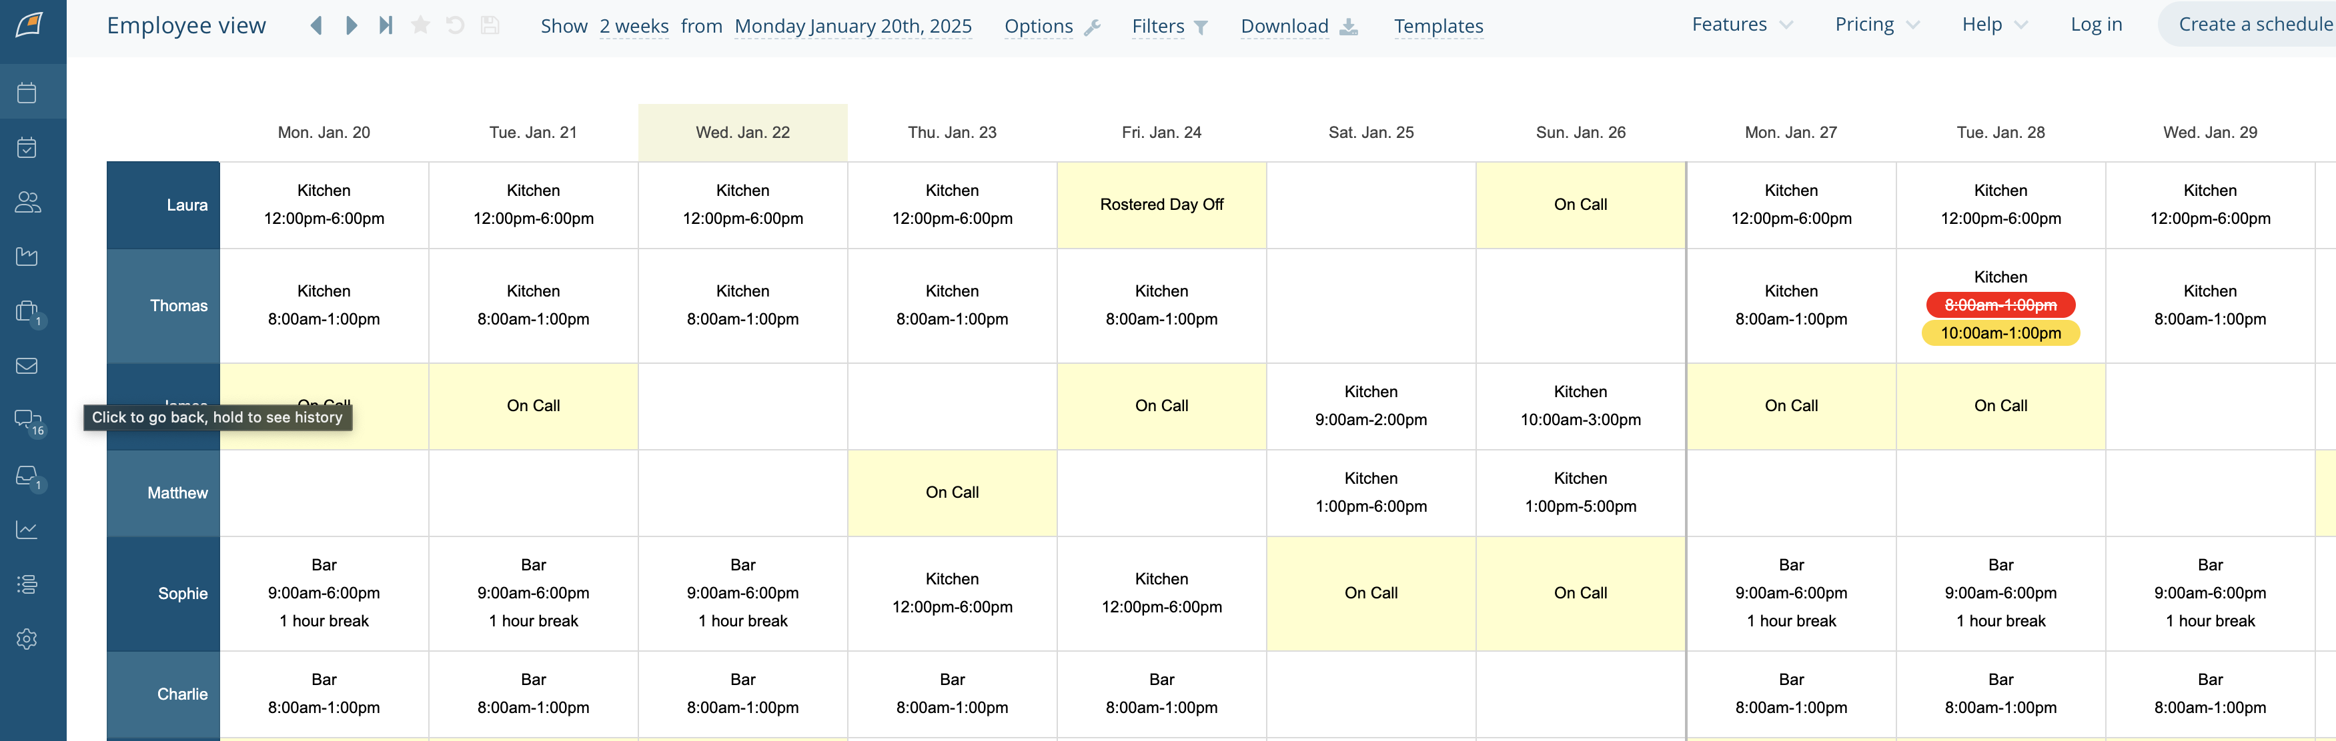Click Thomas's yellow 10:00am-1:00pm shift
Image resolution: width=2336 pixels, height=741 pixels.
[2000, 333]
